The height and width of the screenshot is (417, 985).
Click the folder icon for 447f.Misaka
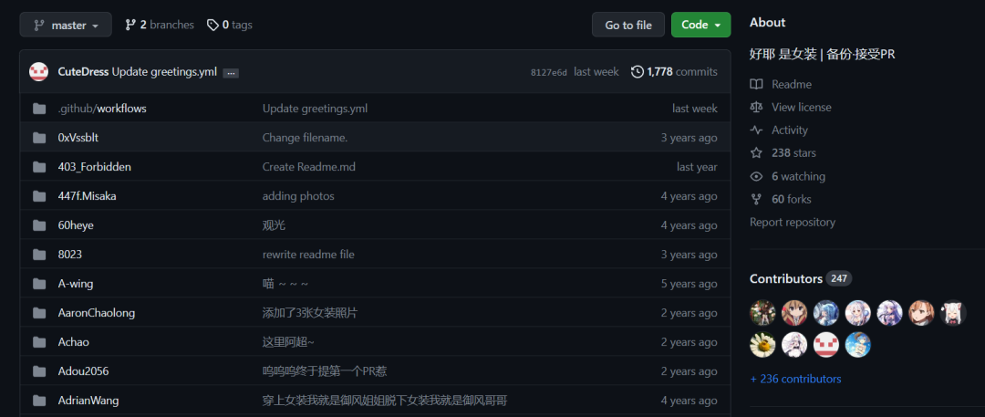click(x=39, y=196)
